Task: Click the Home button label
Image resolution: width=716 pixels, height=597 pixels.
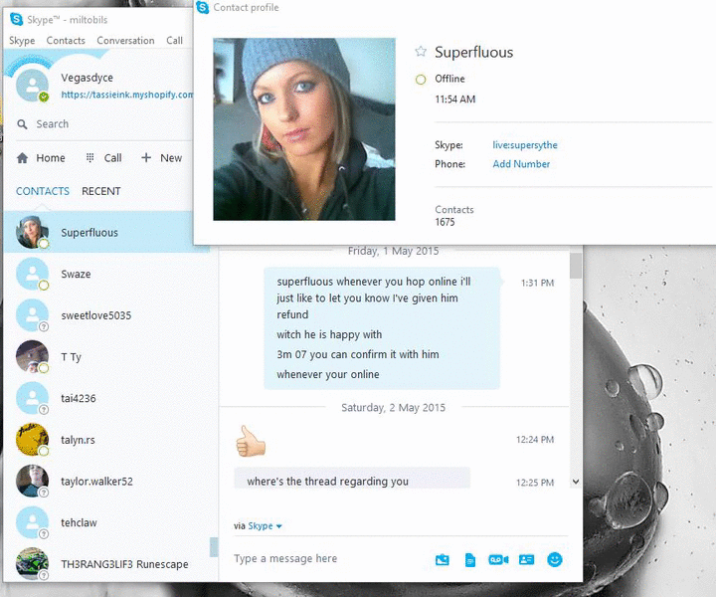Action: [x=51, y=158]
